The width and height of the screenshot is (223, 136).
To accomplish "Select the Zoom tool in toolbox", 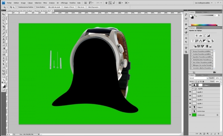I will (4, 80).
